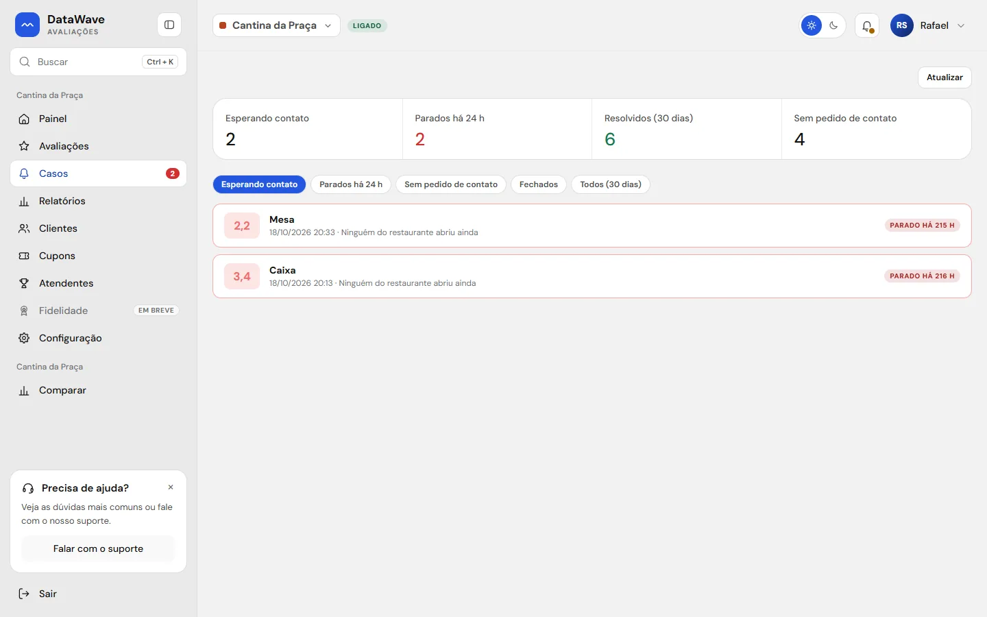Click the EM BREVE tag beside Fidelidade
Image resolution: width=987 pixels, height=617 pixels.
156,311
